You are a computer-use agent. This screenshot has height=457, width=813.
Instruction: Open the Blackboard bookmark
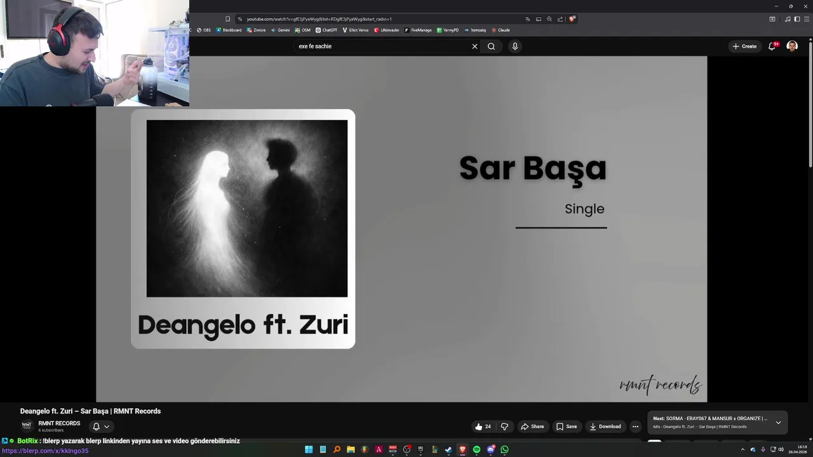coord(229,30)
